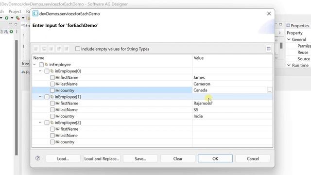
Task: Collapse Run time section in Properties panel
Action: point(289,65)
